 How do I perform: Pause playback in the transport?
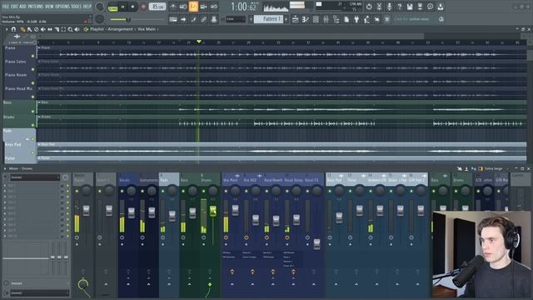click(x=122, y=7)
